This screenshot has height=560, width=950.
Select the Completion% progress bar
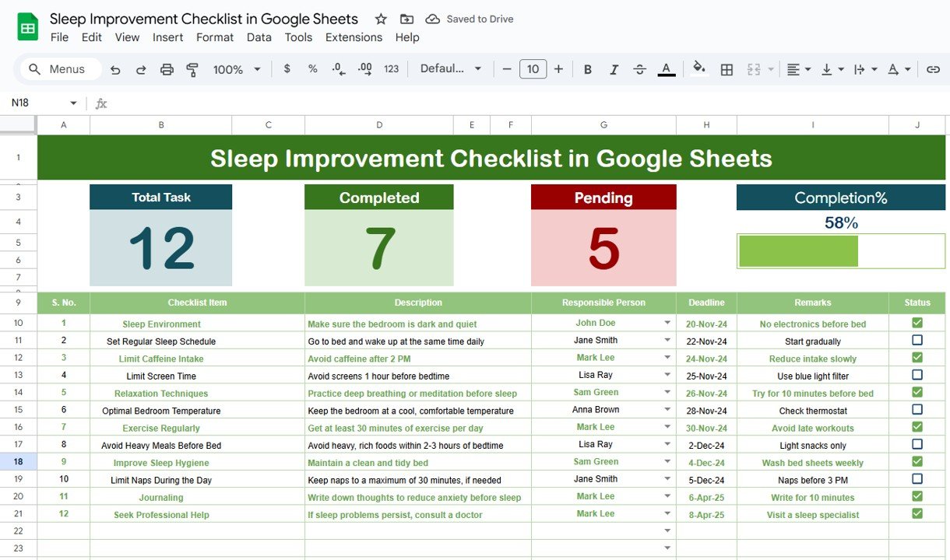tap(841, 251)
